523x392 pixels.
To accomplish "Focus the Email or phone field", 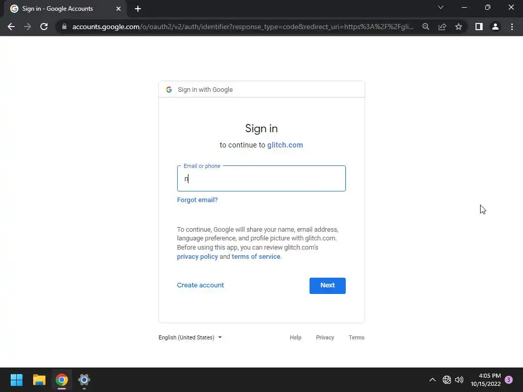I will pyautogui.click(x=261, y=178).
